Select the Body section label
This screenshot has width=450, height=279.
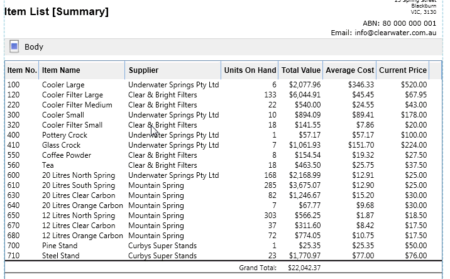coord(34,46)
